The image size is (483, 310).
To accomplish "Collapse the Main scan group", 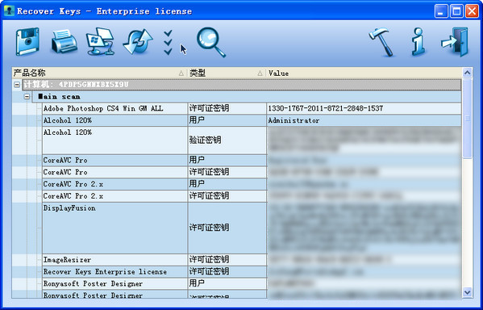I will tap(27, 97).
